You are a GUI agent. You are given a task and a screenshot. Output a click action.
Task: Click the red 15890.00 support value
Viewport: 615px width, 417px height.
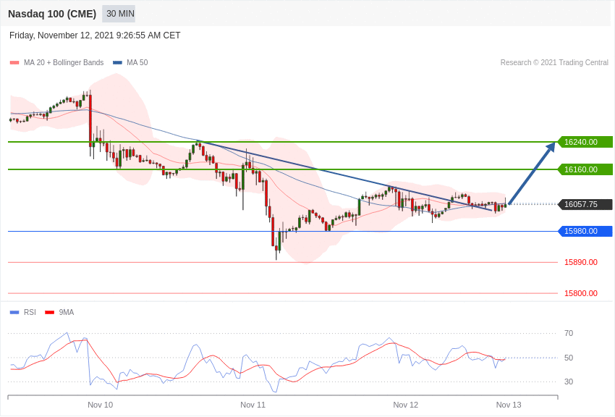pos(581,262)
